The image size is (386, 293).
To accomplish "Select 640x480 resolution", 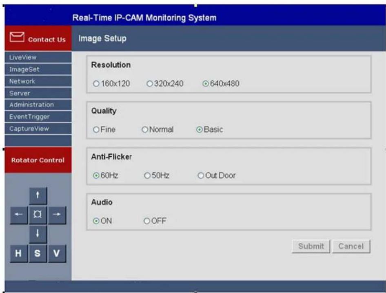I will pos(206,84).
